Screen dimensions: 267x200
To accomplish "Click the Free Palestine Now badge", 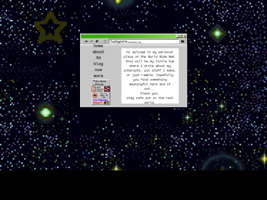I will tap(101, 102).
